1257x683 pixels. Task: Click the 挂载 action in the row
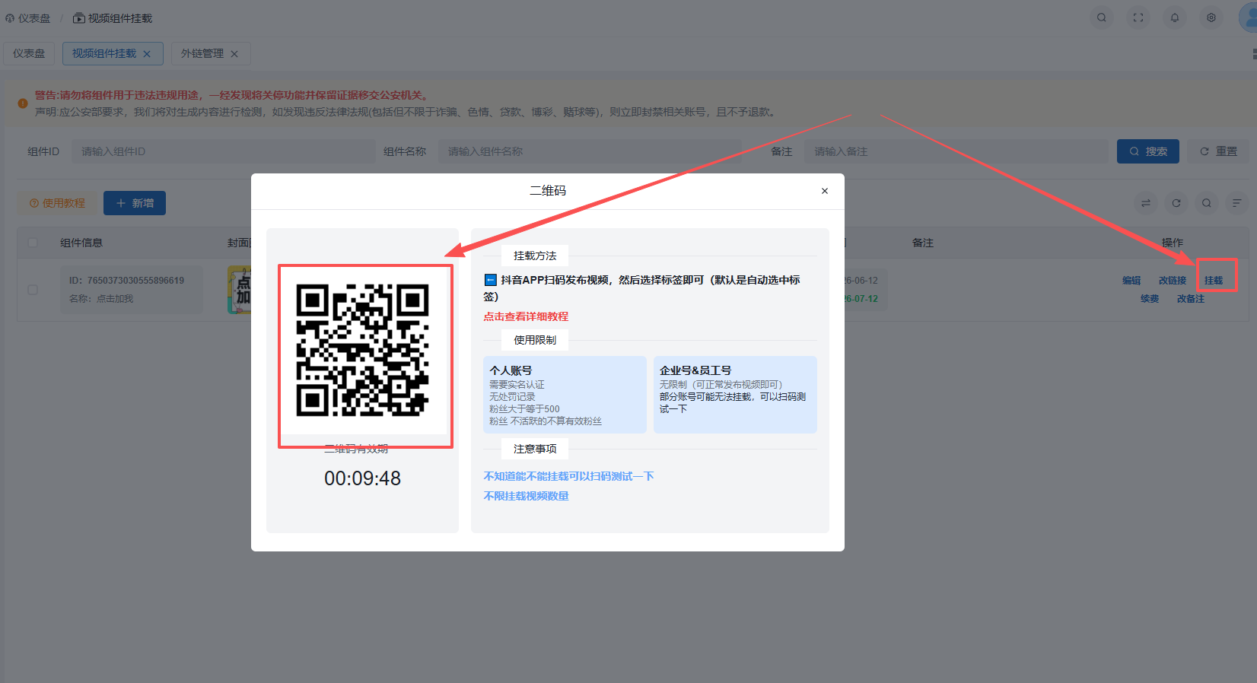(1214, 281)
